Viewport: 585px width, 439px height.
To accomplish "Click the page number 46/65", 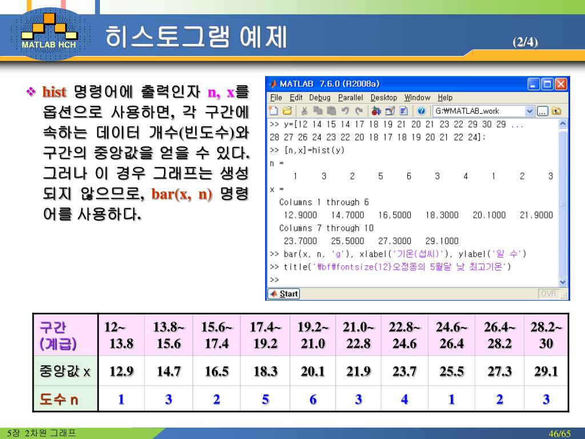I will [x=559, y=434].
